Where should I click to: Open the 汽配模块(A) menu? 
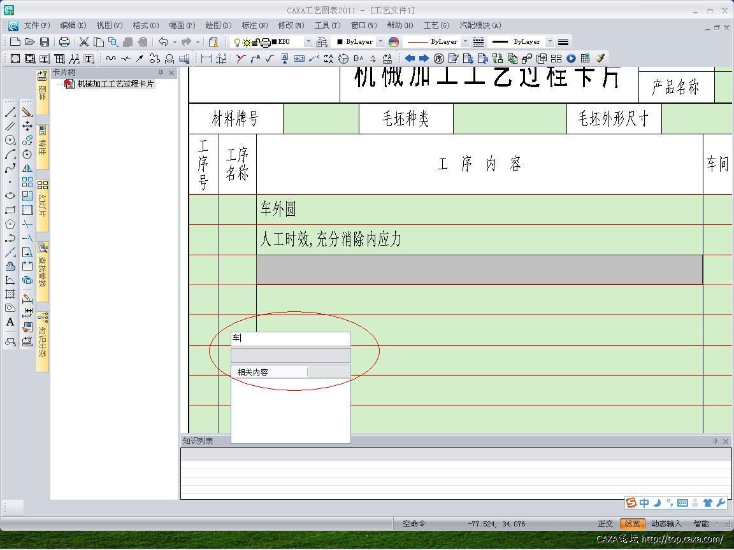point(479,25)
